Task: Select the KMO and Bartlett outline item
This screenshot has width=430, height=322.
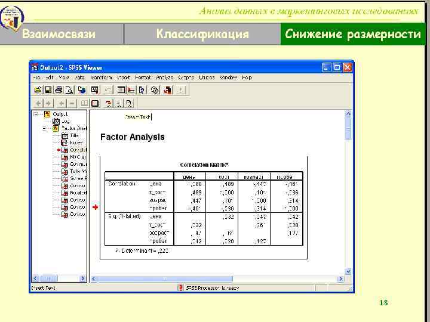Action: (78, 157)
